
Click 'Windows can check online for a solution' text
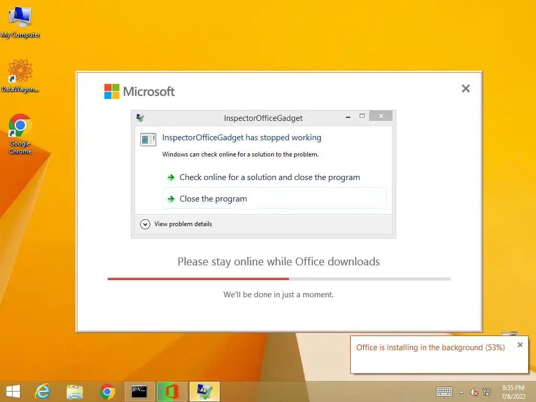[240, 154]
